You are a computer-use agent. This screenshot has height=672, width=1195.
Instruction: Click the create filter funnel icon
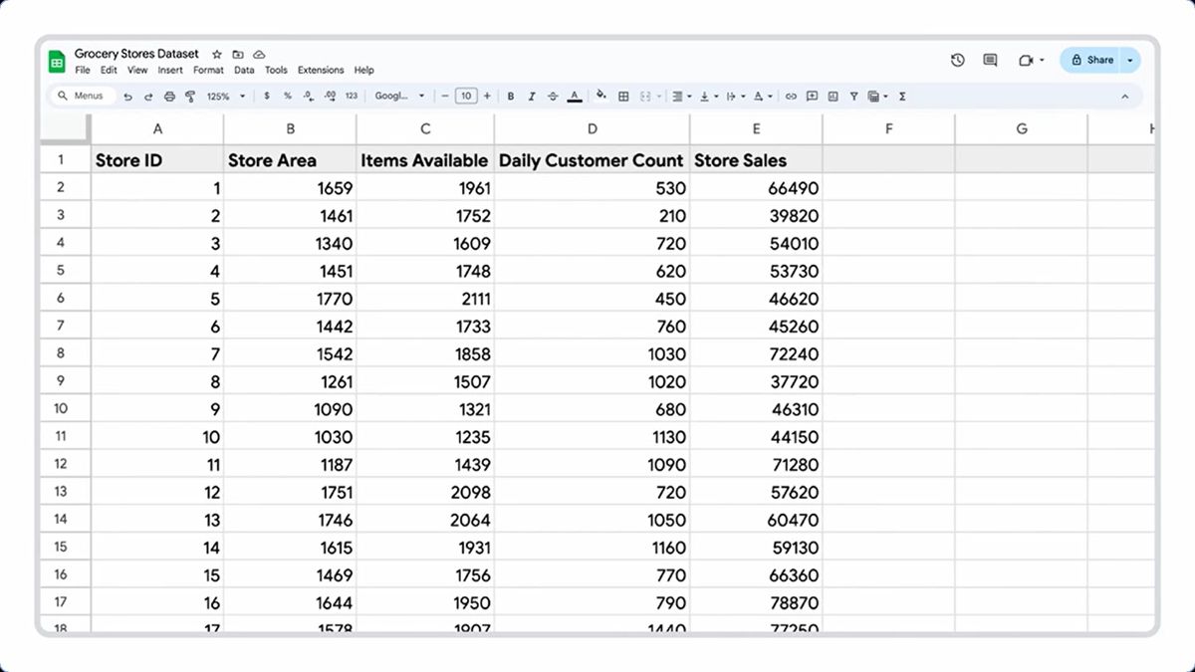pos(853,97)
